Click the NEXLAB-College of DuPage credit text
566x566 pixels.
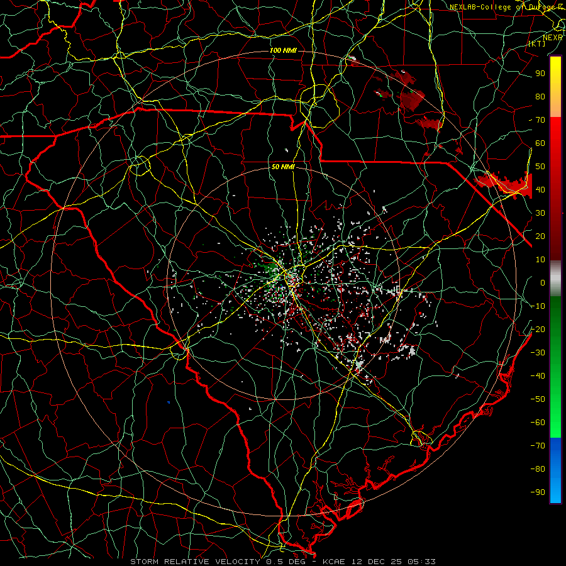tap(502, 7)
